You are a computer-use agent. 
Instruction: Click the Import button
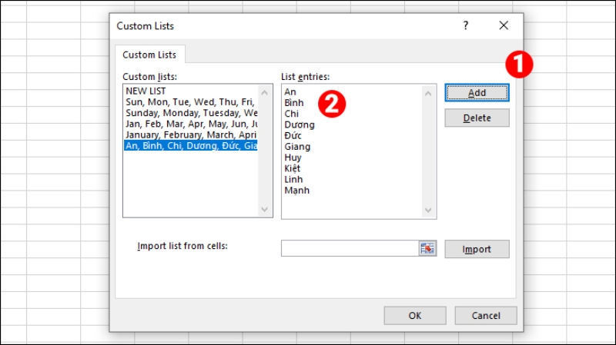[x=477, y=249]
